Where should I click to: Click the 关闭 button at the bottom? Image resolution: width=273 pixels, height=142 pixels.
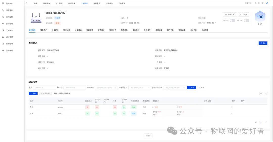click(x=148, y=136)
